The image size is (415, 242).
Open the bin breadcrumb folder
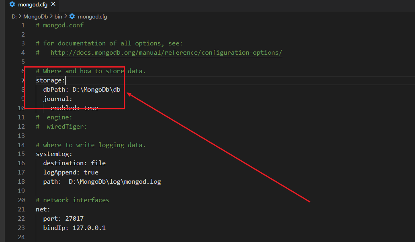58,16
